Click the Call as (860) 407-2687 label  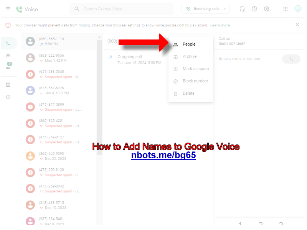232,41
